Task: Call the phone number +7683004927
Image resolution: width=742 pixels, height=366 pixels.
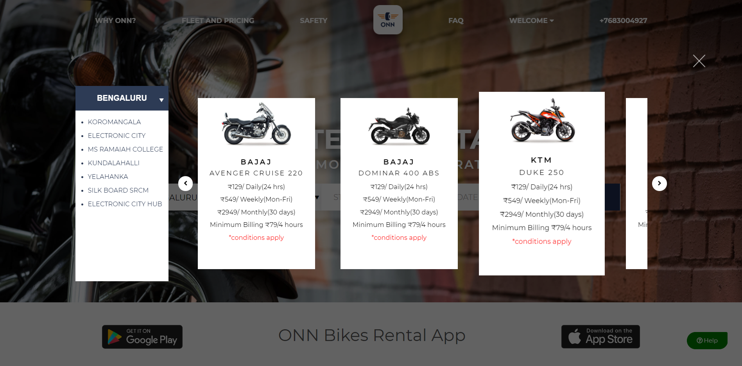Action: pos(623,21)
